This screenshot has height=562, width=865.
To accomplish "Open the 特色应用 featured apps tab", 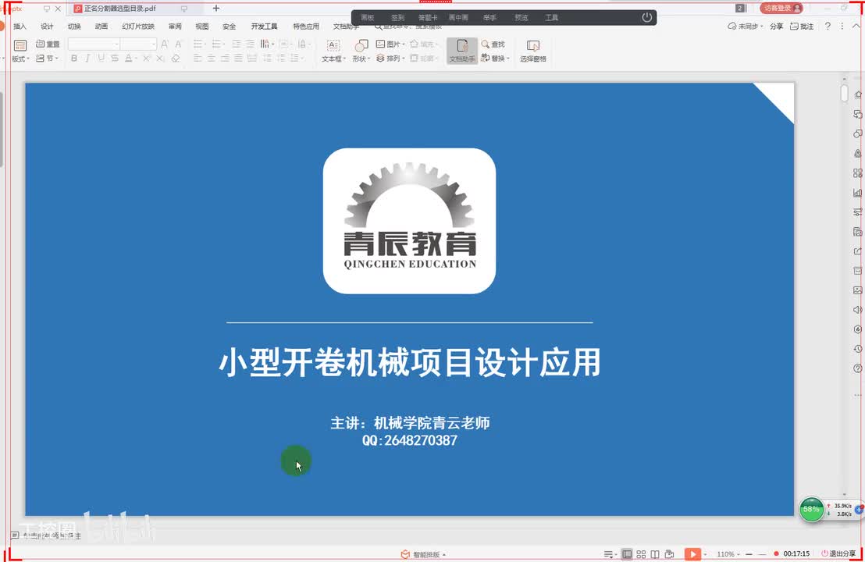I will pyautogui.click(x=305, y=27).
